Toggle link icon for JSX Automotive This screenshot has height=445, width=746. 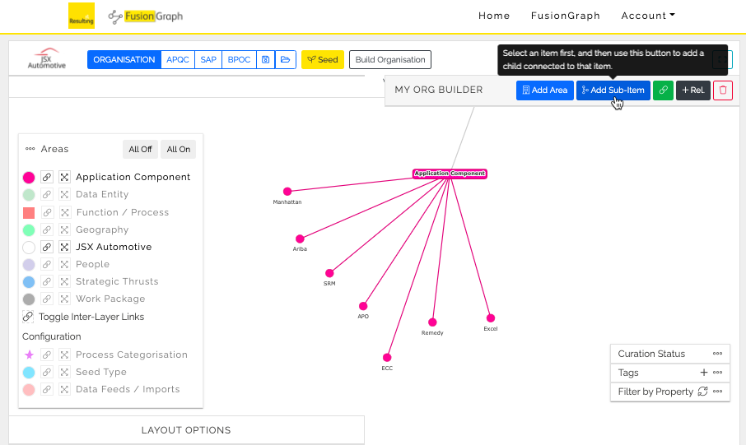tap(47, 247)
